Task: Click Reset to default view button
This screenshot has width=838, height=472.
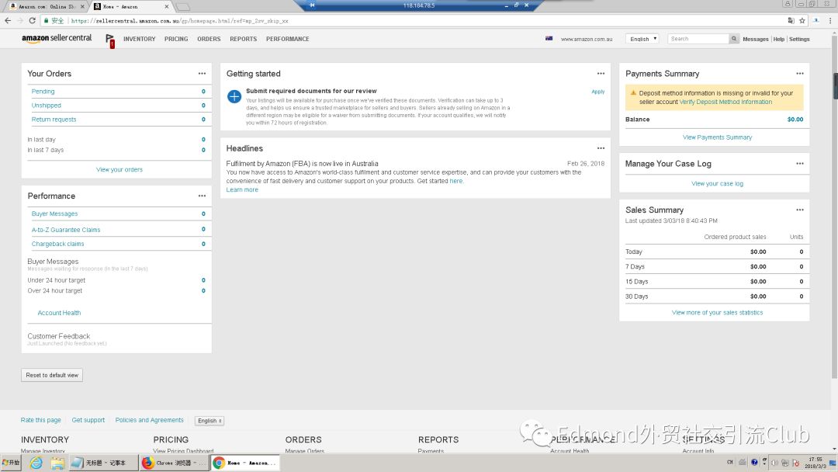Action: point(52,375)
